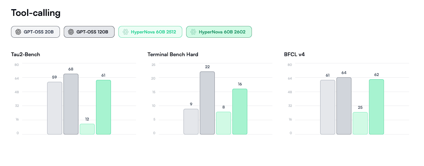The image size is (424, 166).
Task: Click the Tau2-Bench bar valued 59
Action: [x=55, y=108]
